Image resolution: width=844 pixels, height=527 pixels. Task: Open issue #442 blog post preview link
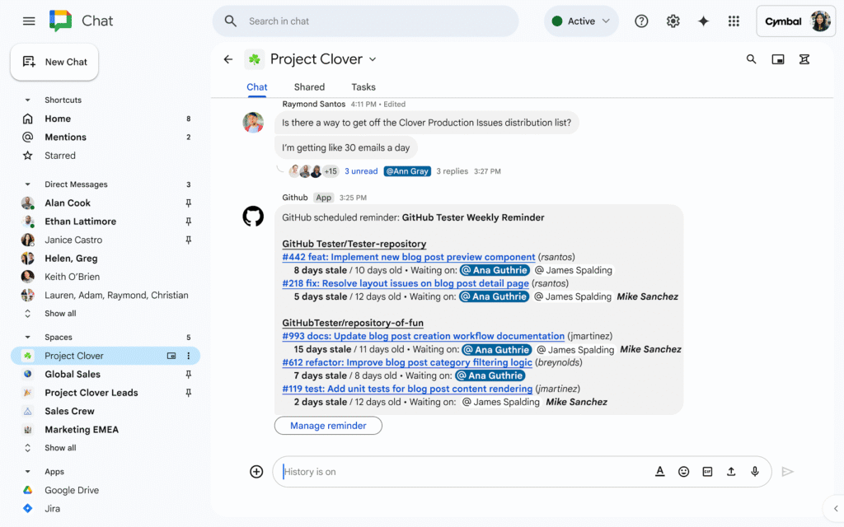tap(409, 257)
